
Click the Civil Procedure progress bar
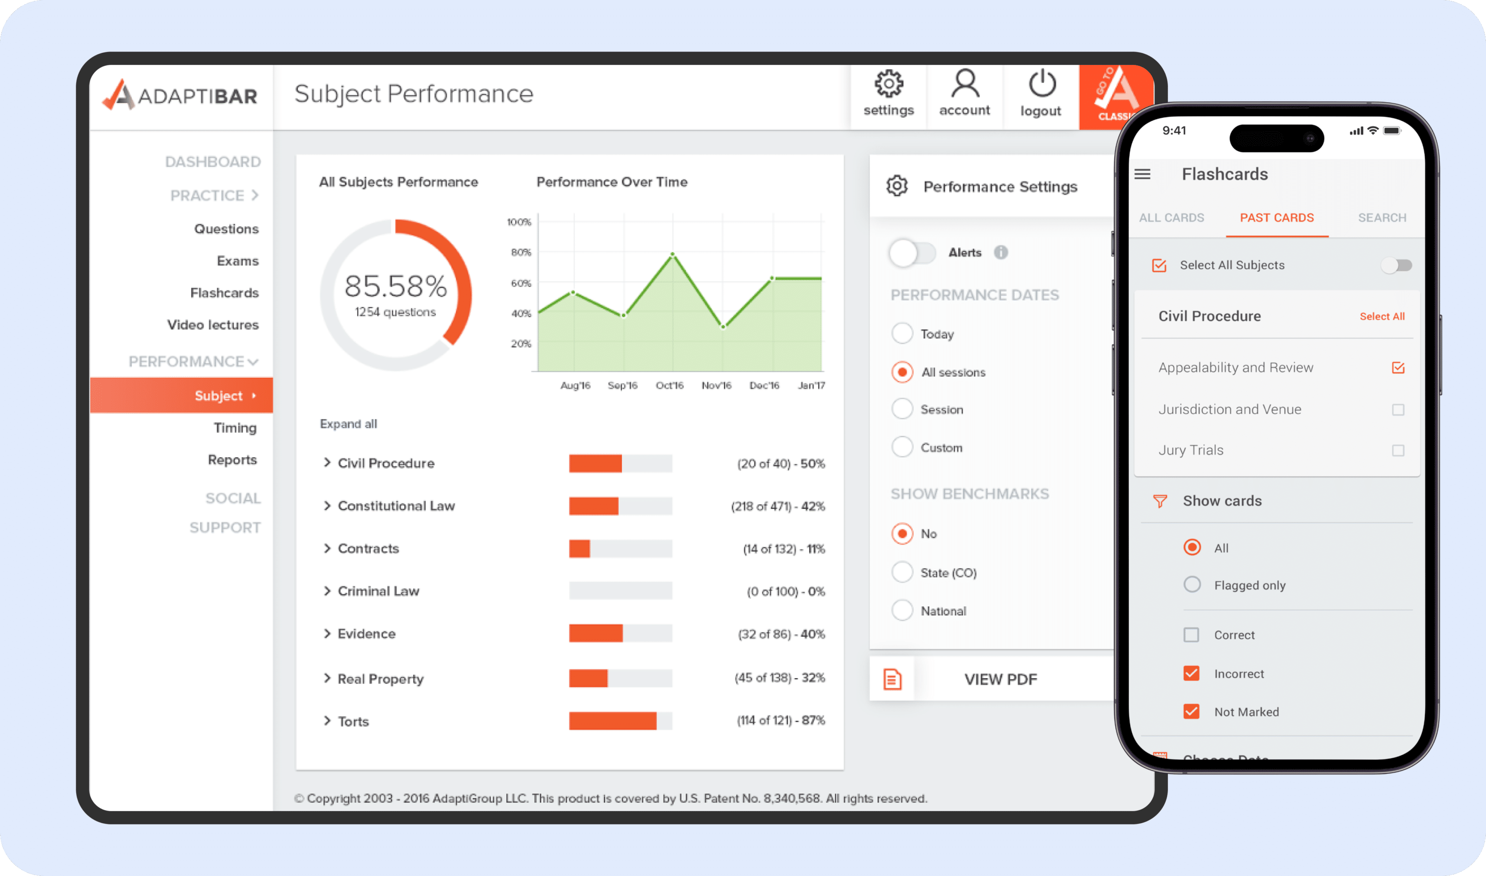click(620, 463)
